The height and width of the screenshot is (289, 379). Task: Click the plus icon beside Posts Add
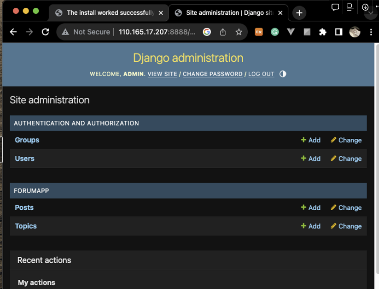(x=303, y=207)
